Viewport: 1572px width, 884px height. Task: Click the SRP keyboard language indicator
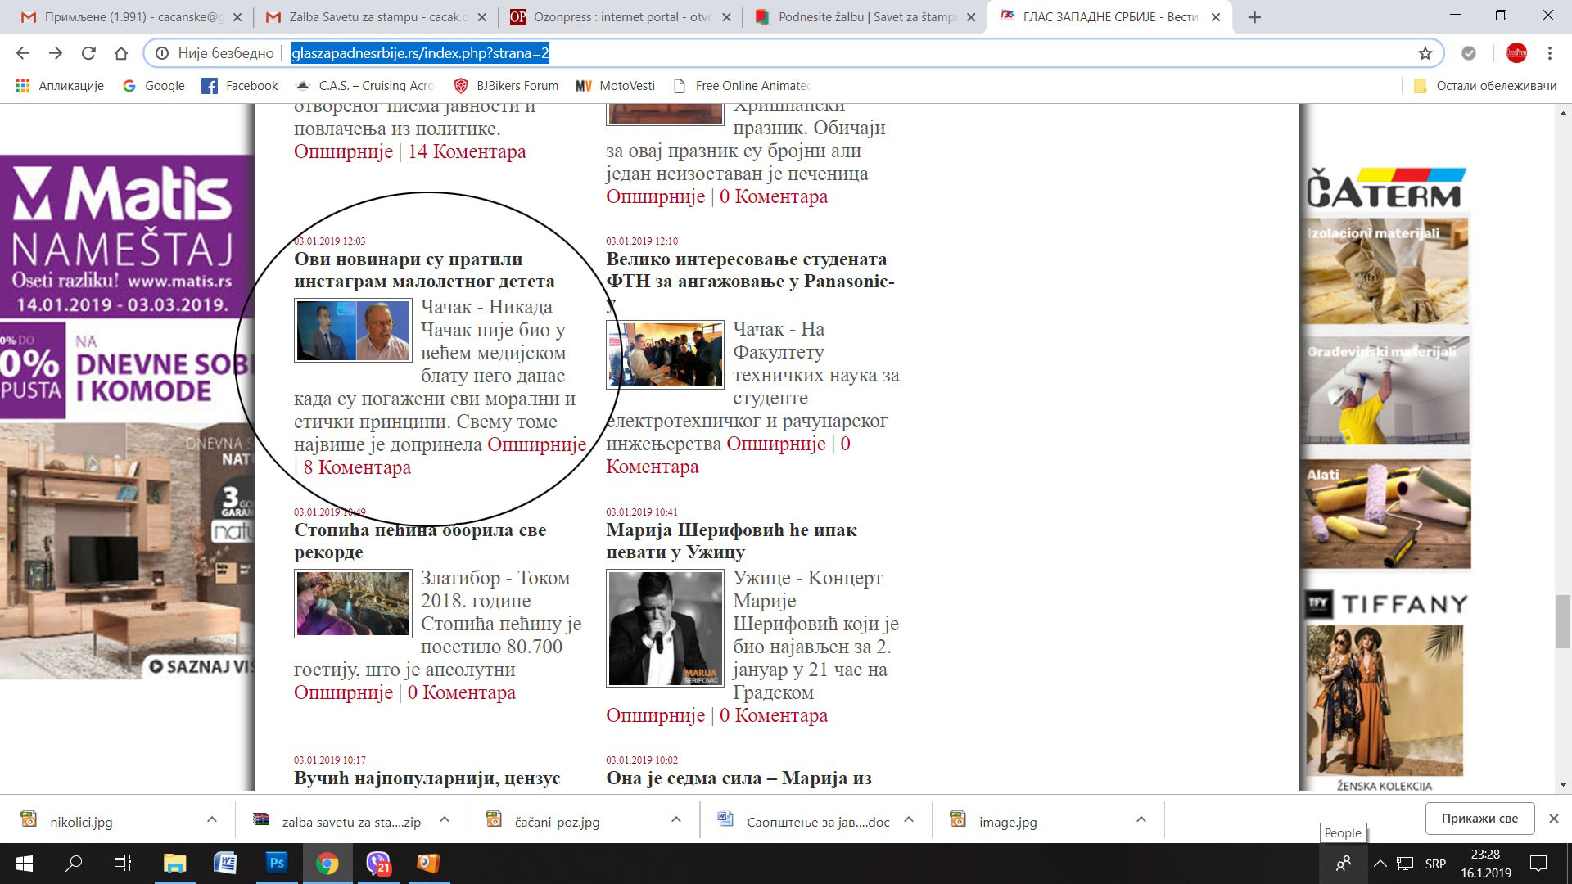point(1435,864)
